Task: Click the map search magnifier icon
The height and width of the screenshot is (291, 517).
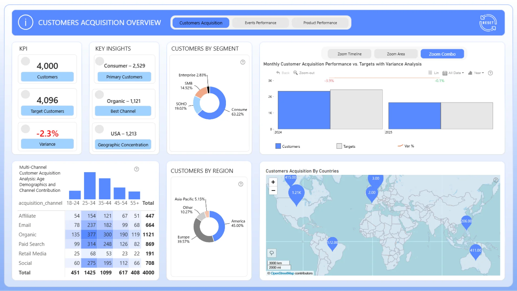Action: click(272, 253)
